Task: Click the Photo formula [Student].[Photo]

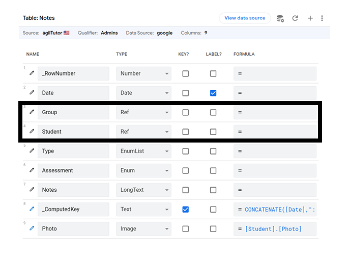Action: 275,228
